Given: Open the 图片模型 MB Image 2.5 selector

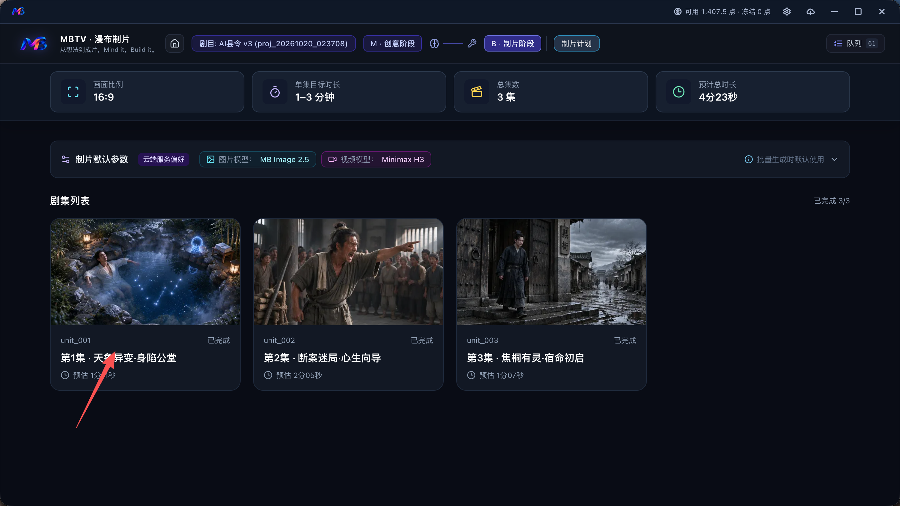Looking at the screenshot, I should click(x=257, y=159).
